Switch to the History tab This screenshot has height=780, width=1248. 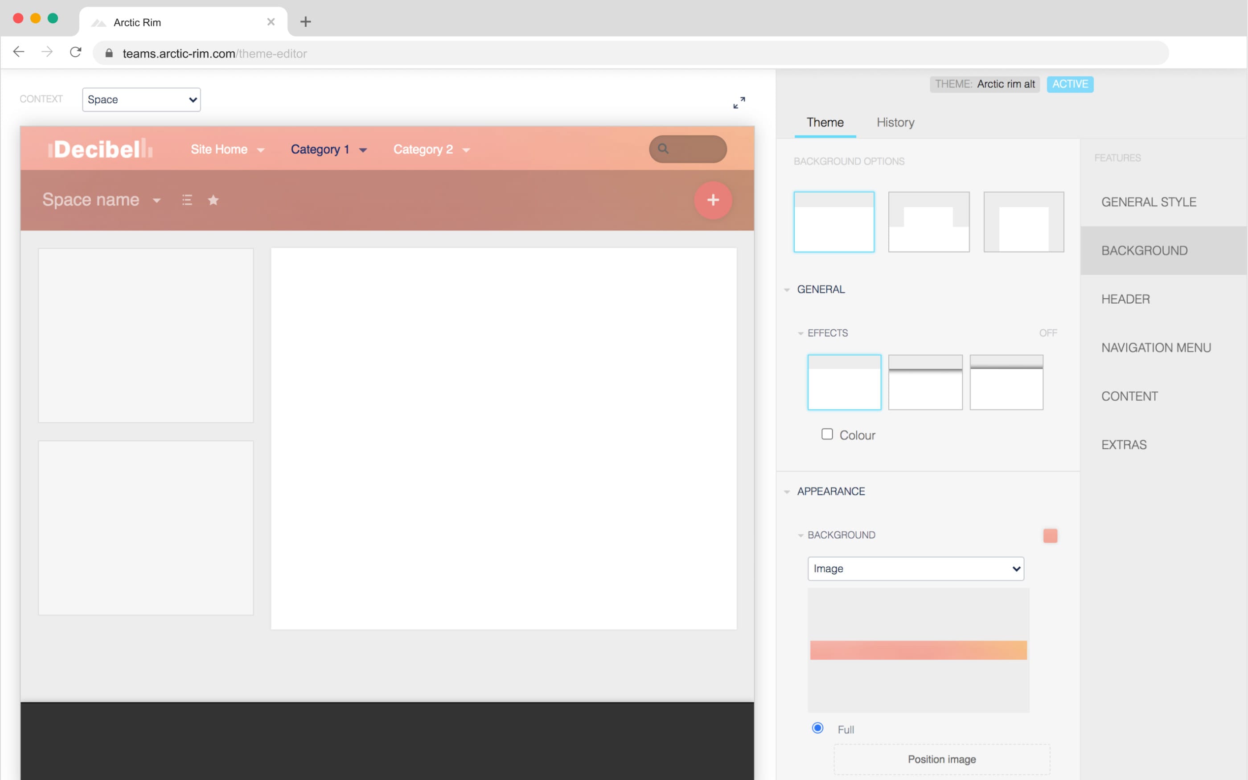(895, 122)
